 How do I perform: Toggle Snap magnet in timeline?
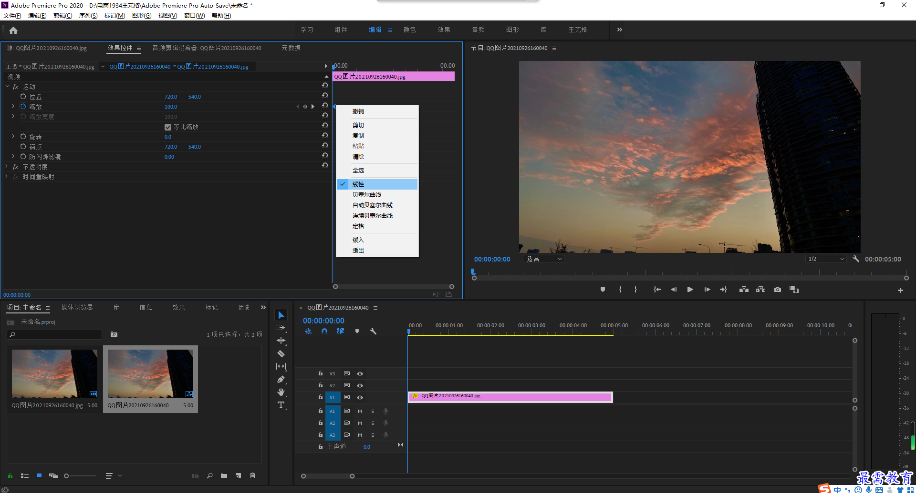(x=324, y=331)
